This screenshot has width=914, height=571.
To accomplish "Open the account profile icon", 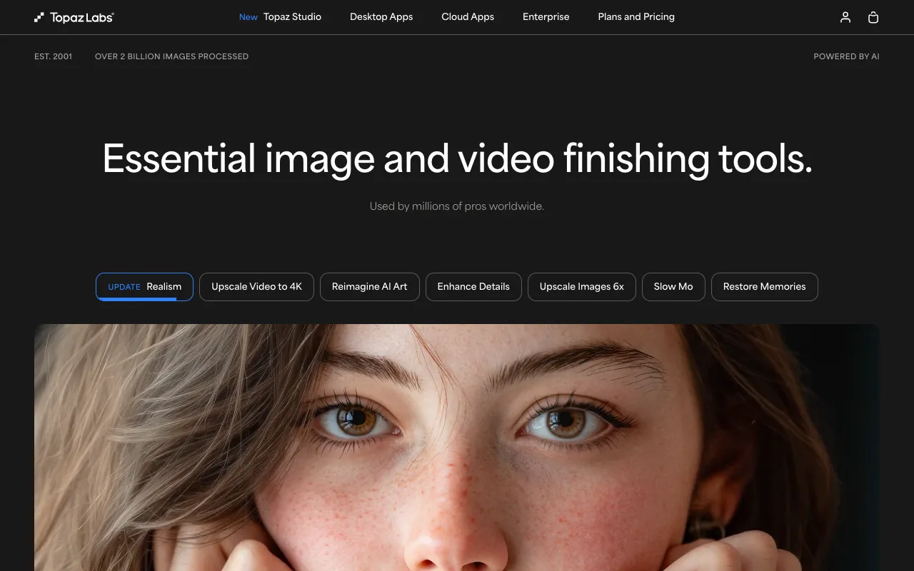I will [x=845, y=17].
